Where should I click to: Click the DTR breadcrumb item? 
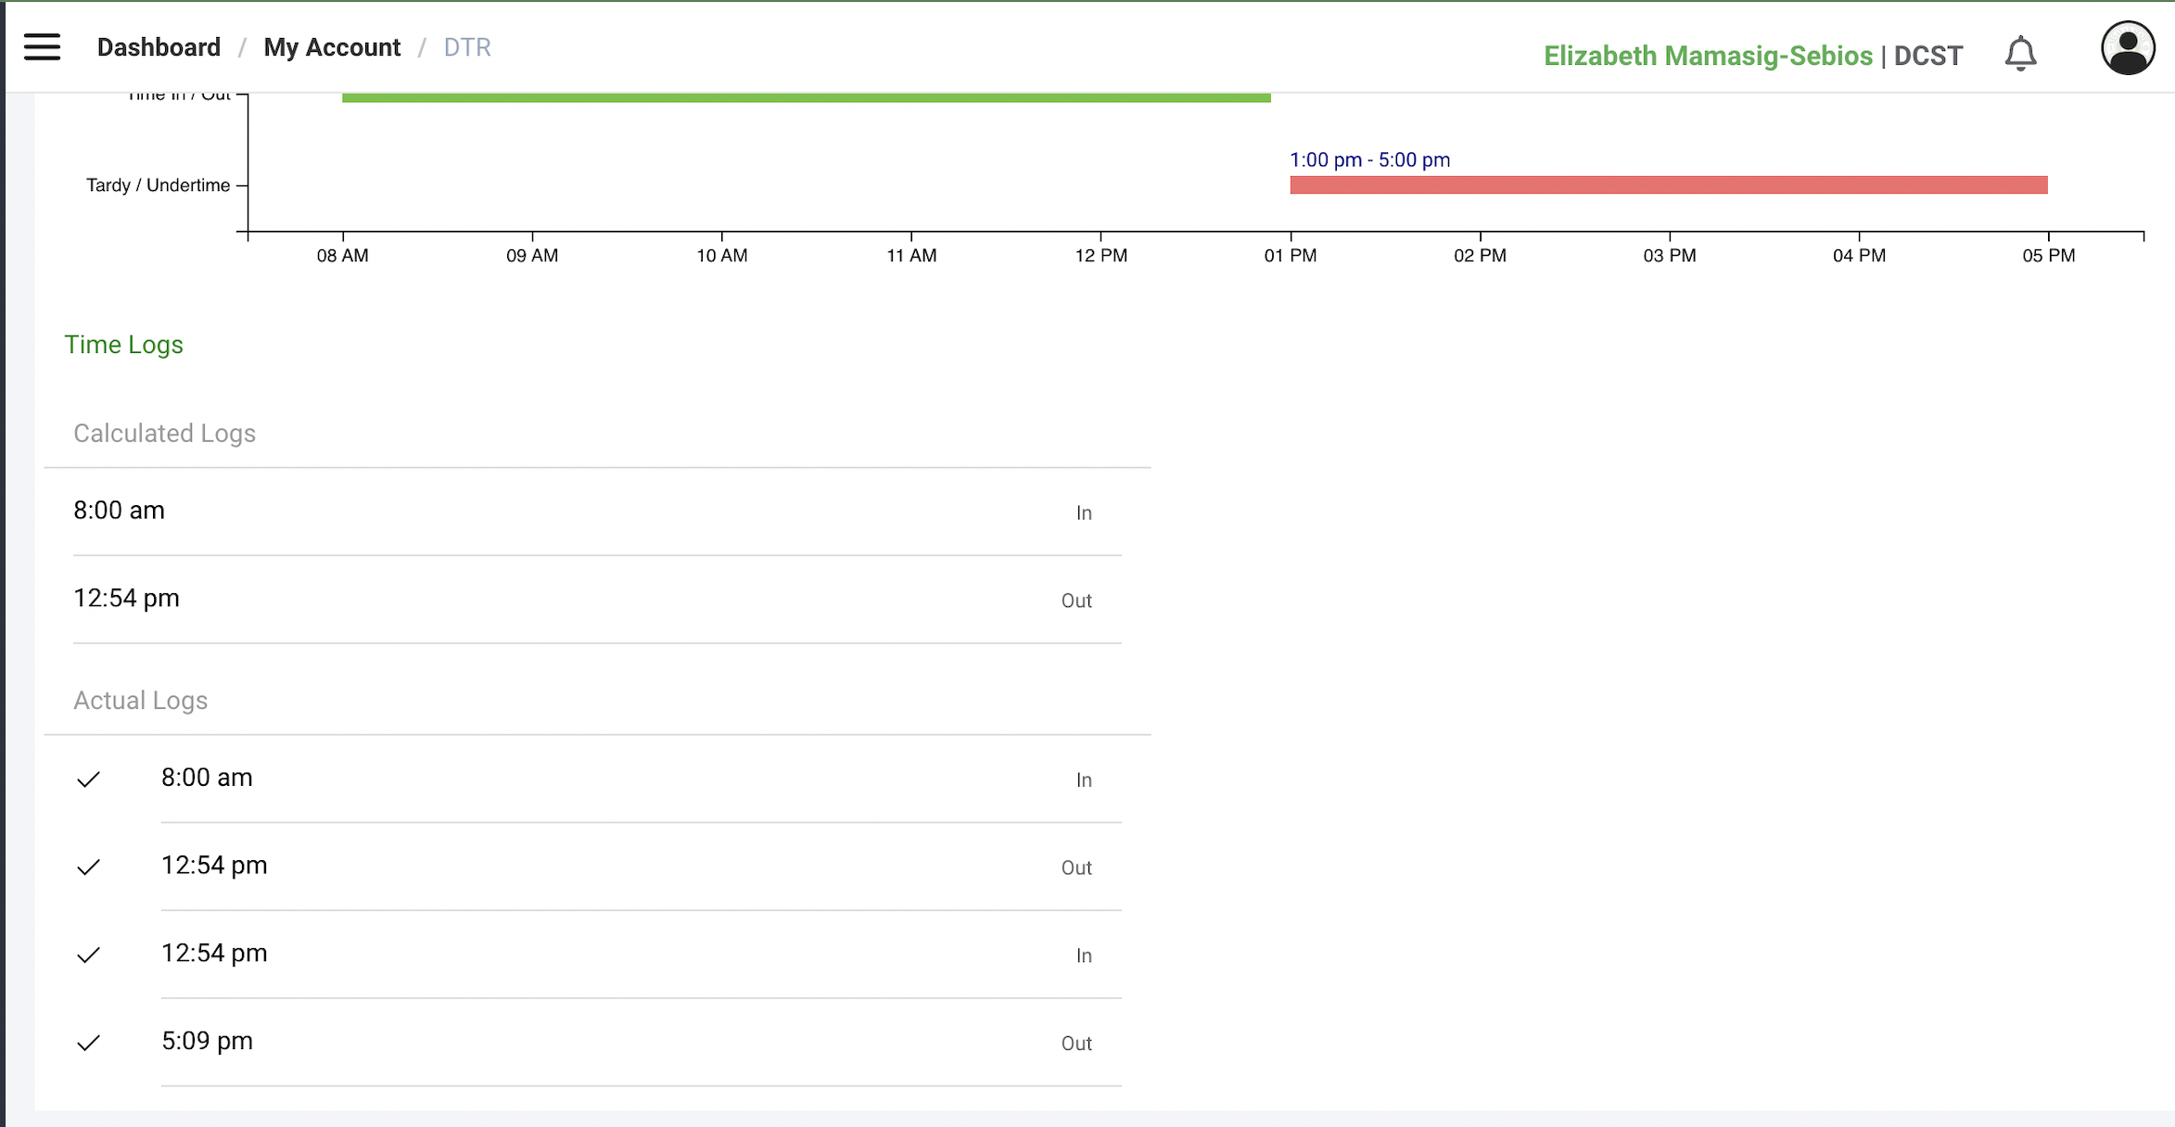(x=467, y=47)
